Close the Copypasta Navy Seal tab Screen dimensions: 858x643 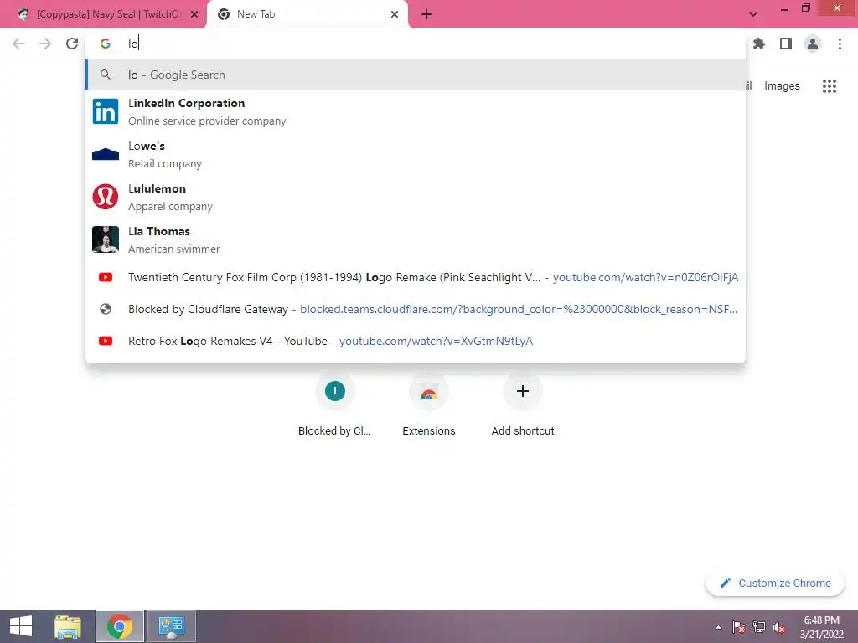point(194,15)
